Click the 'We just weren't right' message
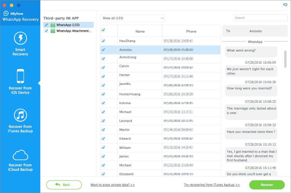 [x=251, y=71]
